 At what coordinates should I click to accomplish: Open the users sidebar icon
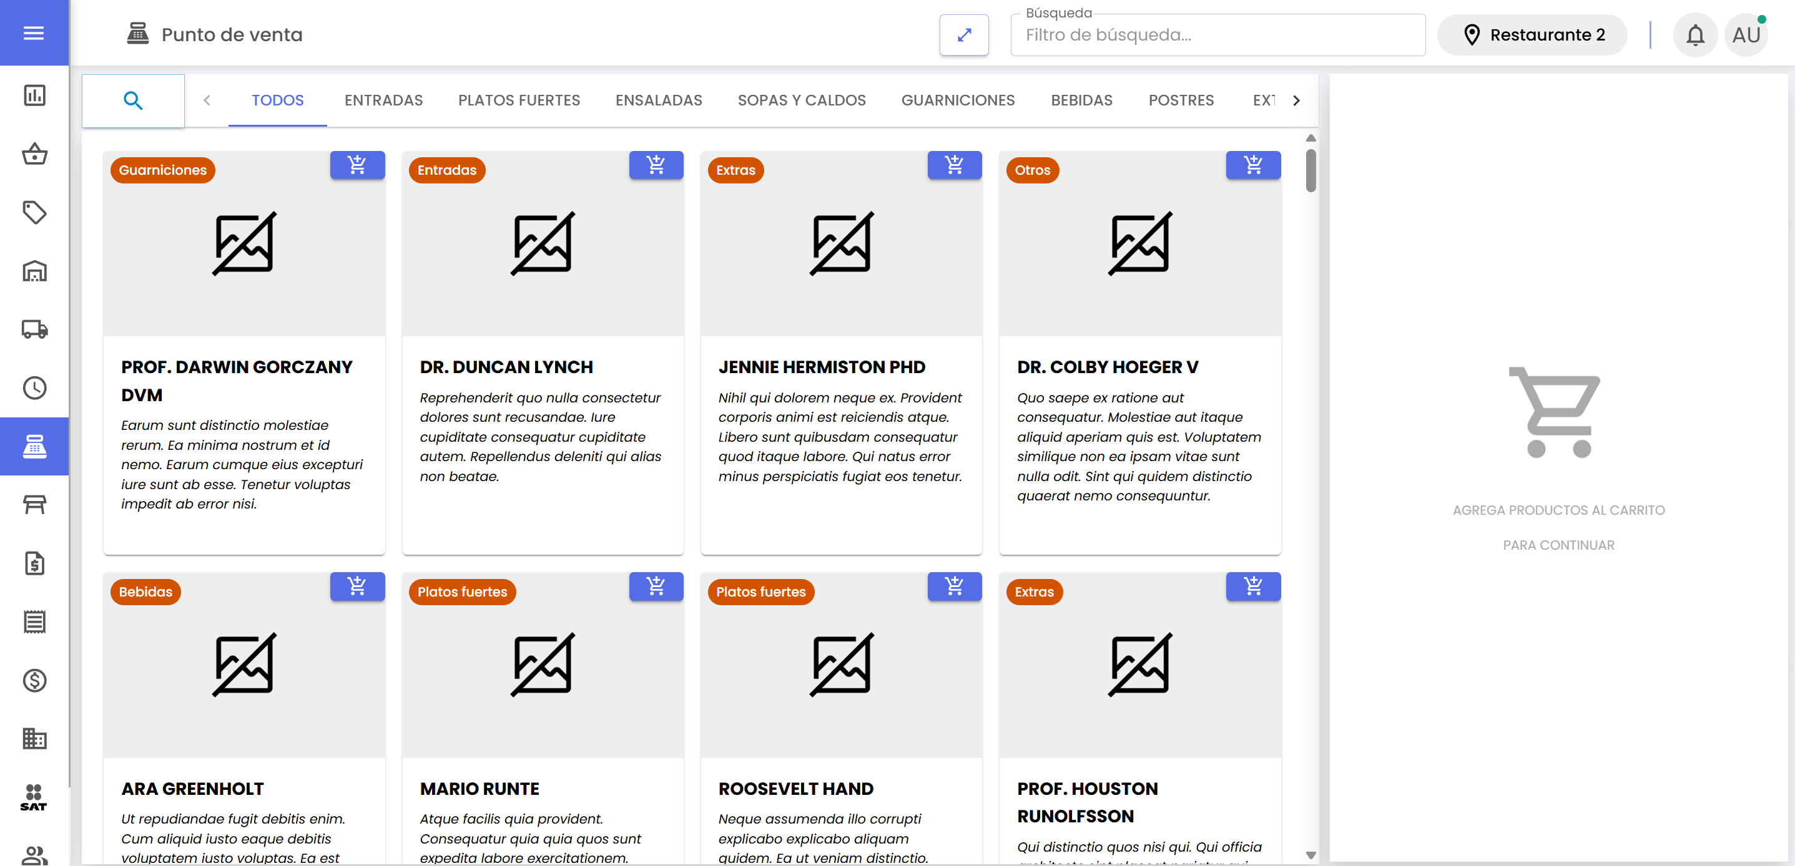click(34, 855)
